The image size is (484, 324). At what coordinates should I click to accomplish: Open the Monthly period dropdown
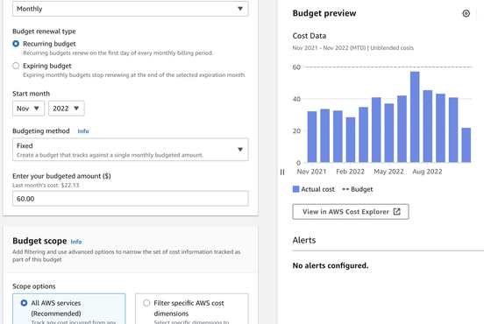(x=131, y=9)
